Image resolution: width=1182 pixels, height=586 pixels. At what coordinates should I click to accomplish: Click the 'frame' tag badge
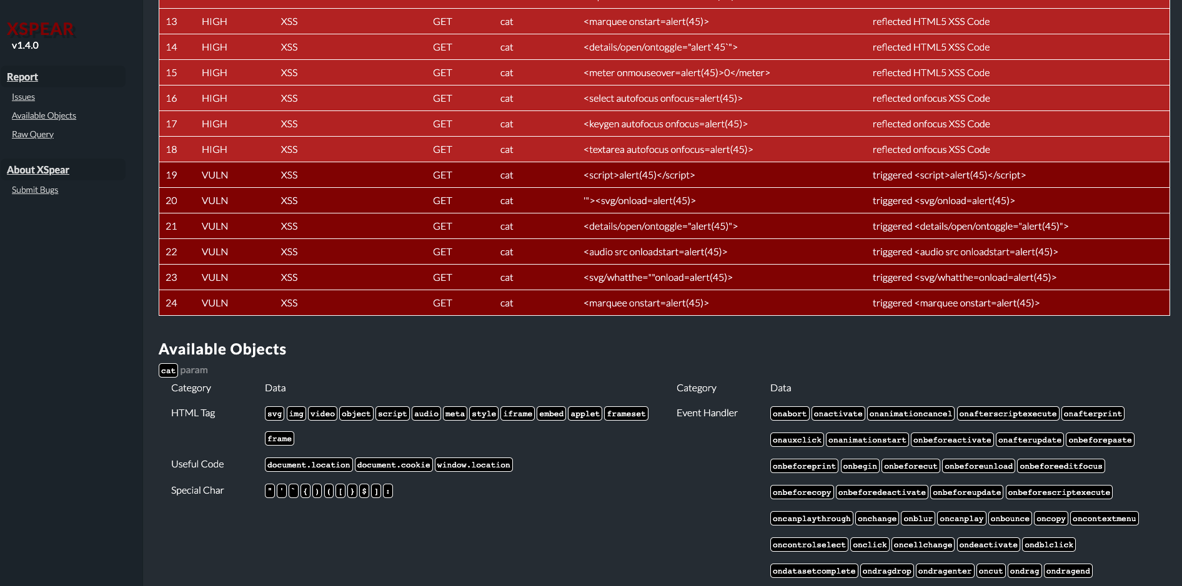click(x=279, y=439)
